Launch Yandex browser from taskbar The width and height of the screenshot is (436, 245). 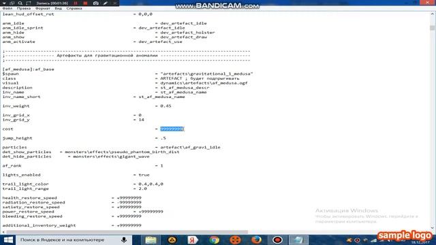click(x=193, y=240)
